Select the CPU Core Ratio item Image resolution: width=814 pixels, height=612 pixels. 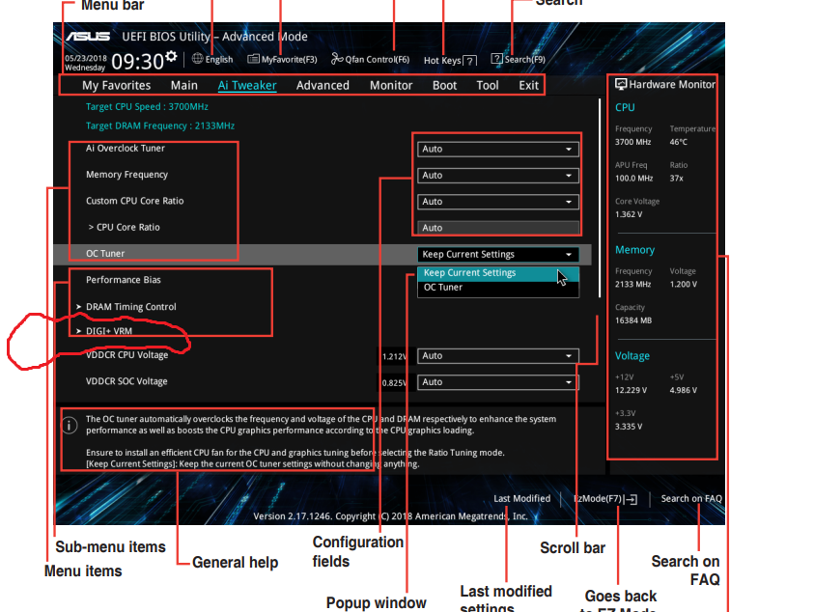point(124,228)
